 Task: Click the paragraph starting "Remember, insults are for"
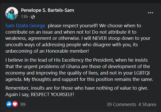tap(77, 91)
